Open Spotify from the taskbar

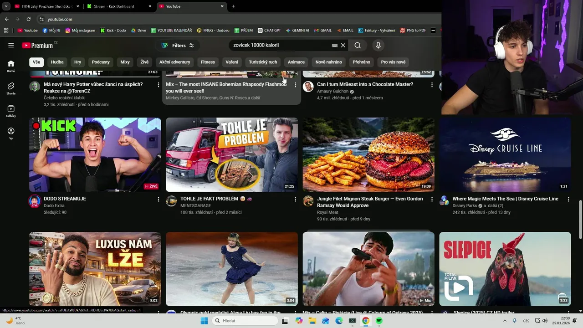pyautogui.click(x=379, y=321)
